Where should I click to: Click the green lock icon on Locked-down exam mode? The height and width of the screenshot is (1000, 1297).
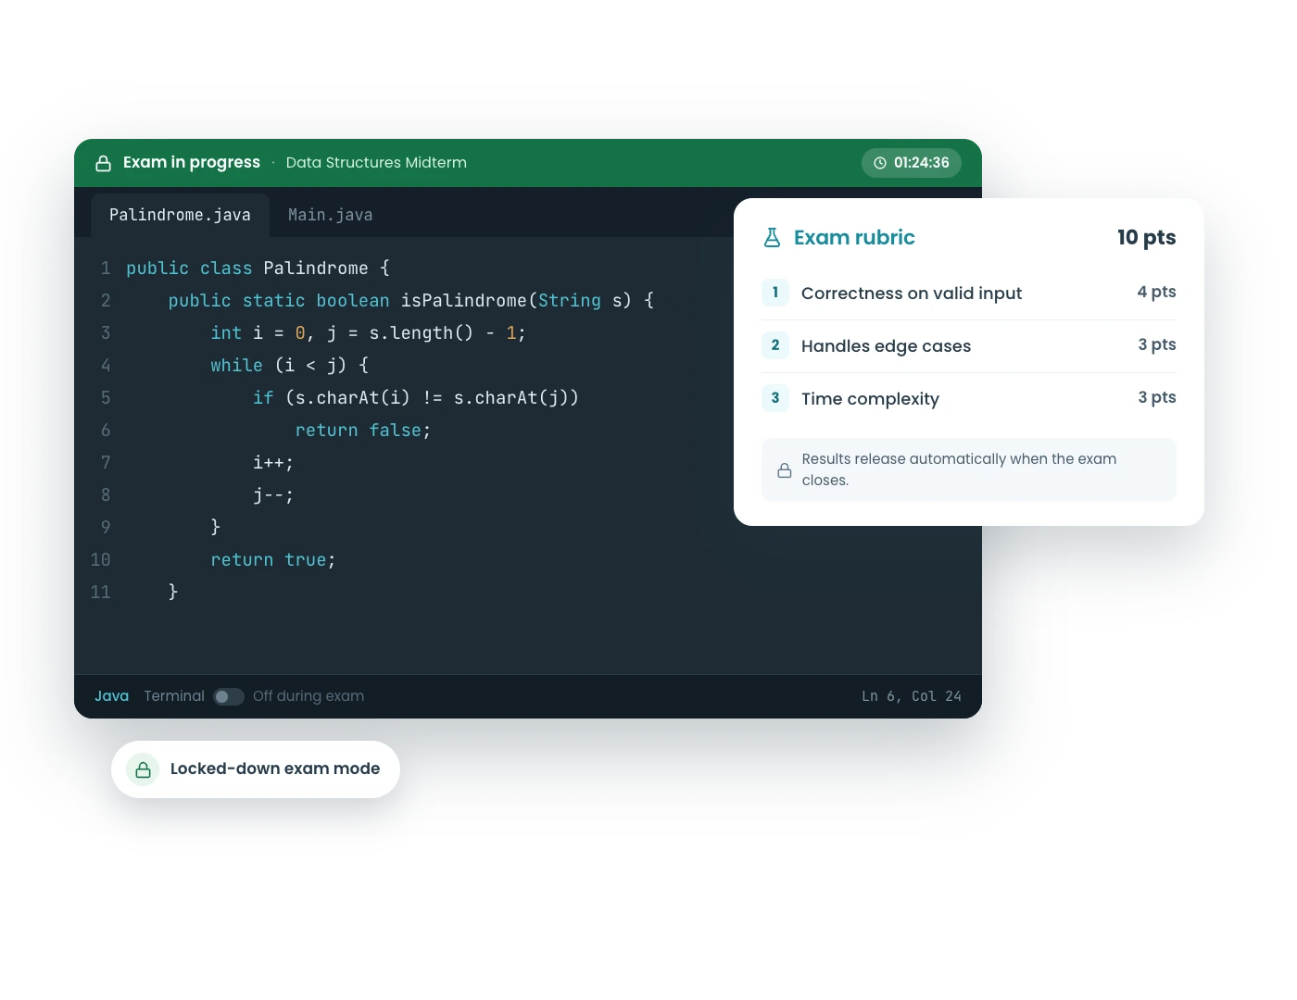tap(143, 769)
